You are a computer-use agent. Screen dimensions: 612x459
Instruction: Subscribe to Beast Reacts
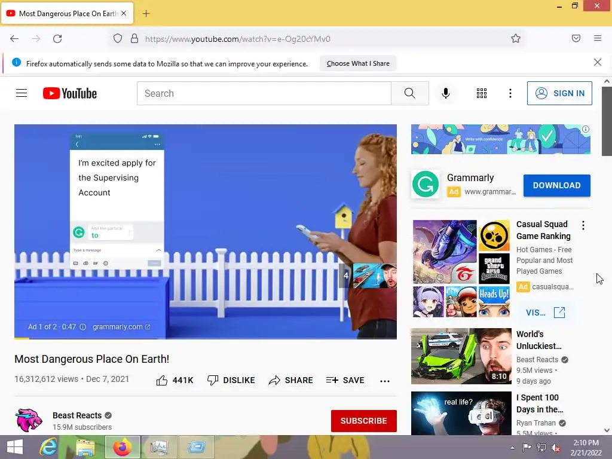pos(364,421)
